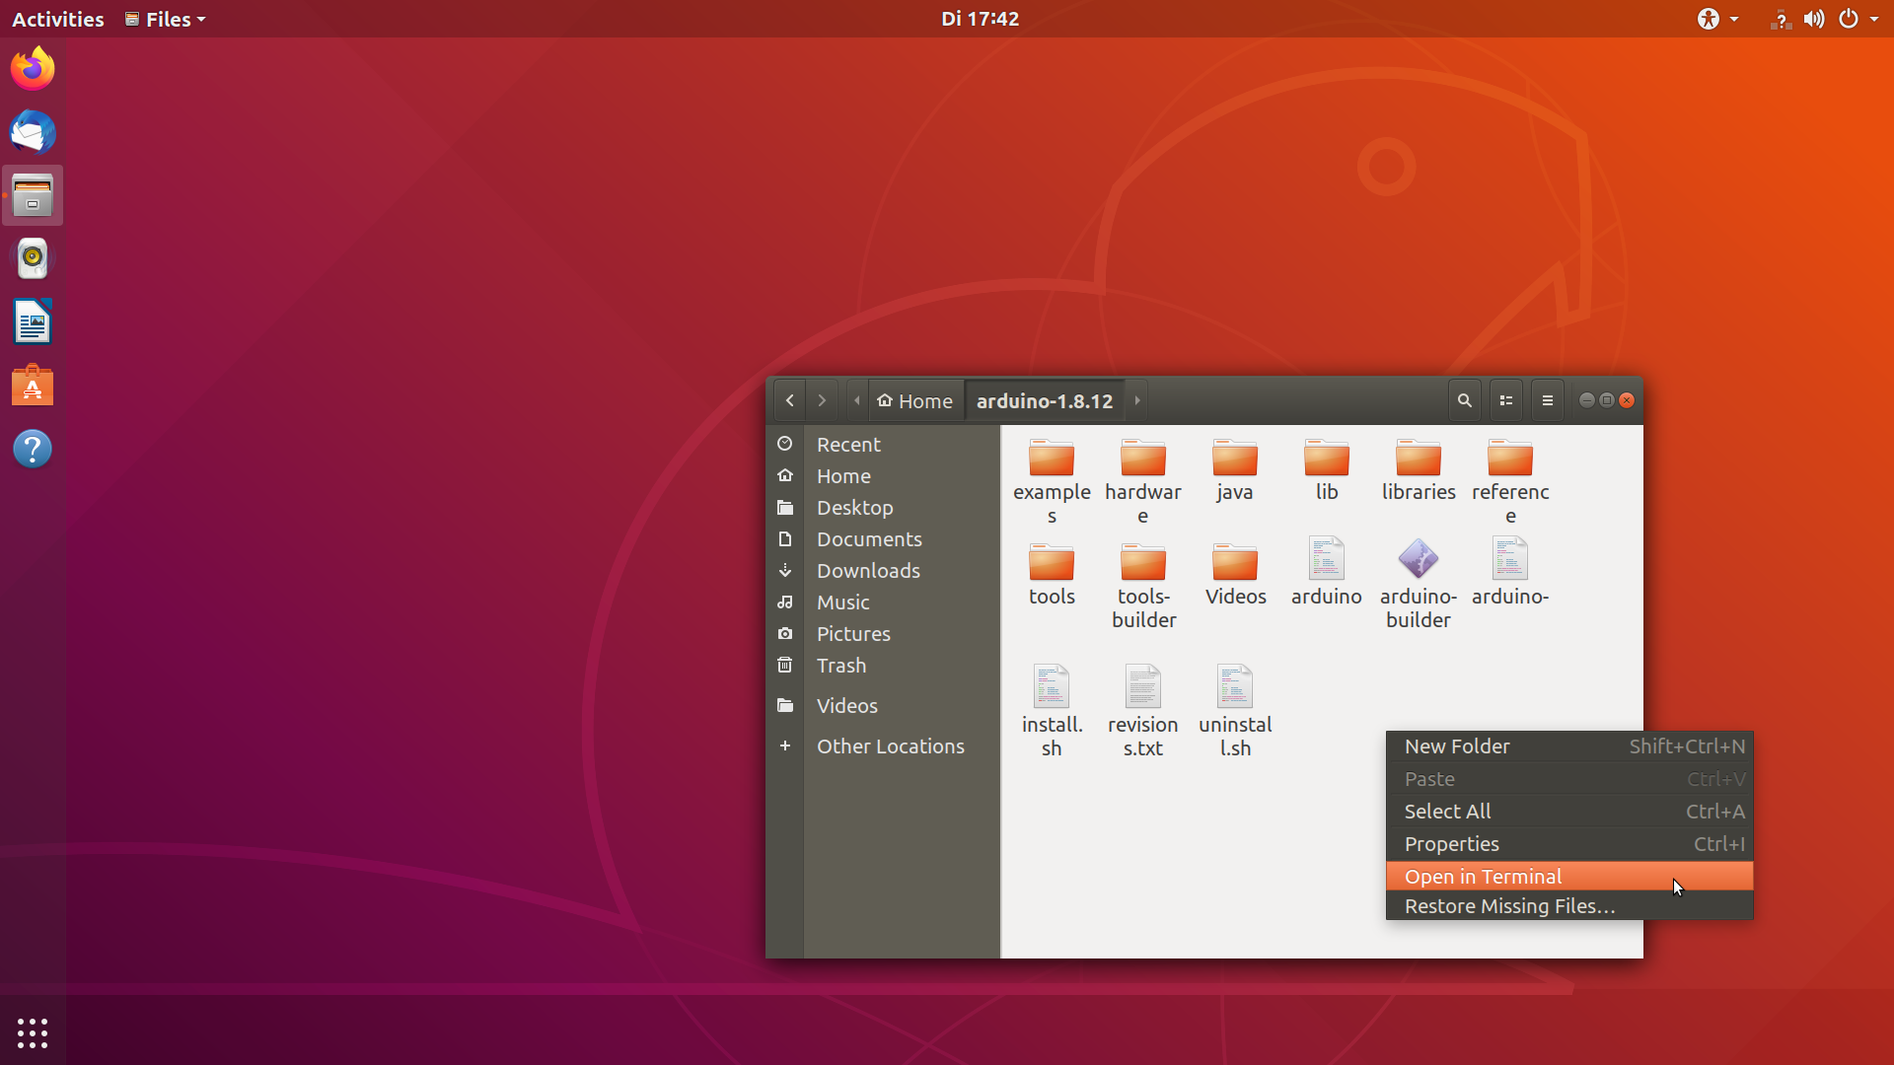Screen dimensions: 1894x1065
Task: Select the second arduino- file with truncated name
Action: [x=1510, y=572]
